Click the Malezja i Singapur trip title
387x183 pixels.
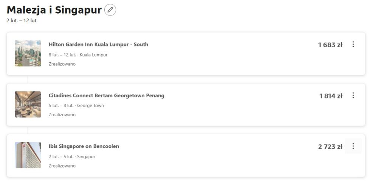click(x=54, y=10)
